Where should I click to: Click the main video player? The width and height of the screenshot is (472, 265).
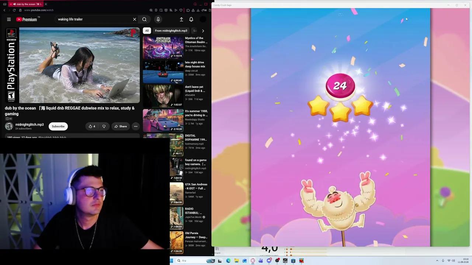[x=73, y=66]
